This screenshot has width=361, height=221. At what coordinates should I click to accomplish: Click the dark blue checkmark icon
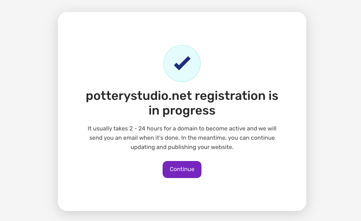pyautogui.click(x=182, y=63)
